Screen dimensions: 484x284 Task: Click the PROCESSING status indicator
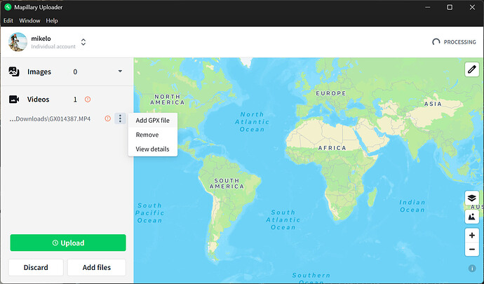(454, 42)
